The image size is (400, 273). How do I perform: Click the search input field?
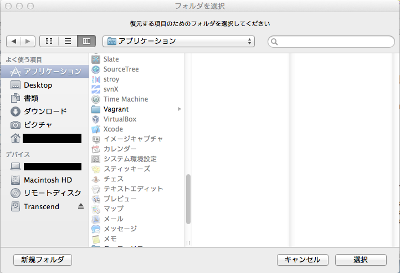click(x=331, y=42)
